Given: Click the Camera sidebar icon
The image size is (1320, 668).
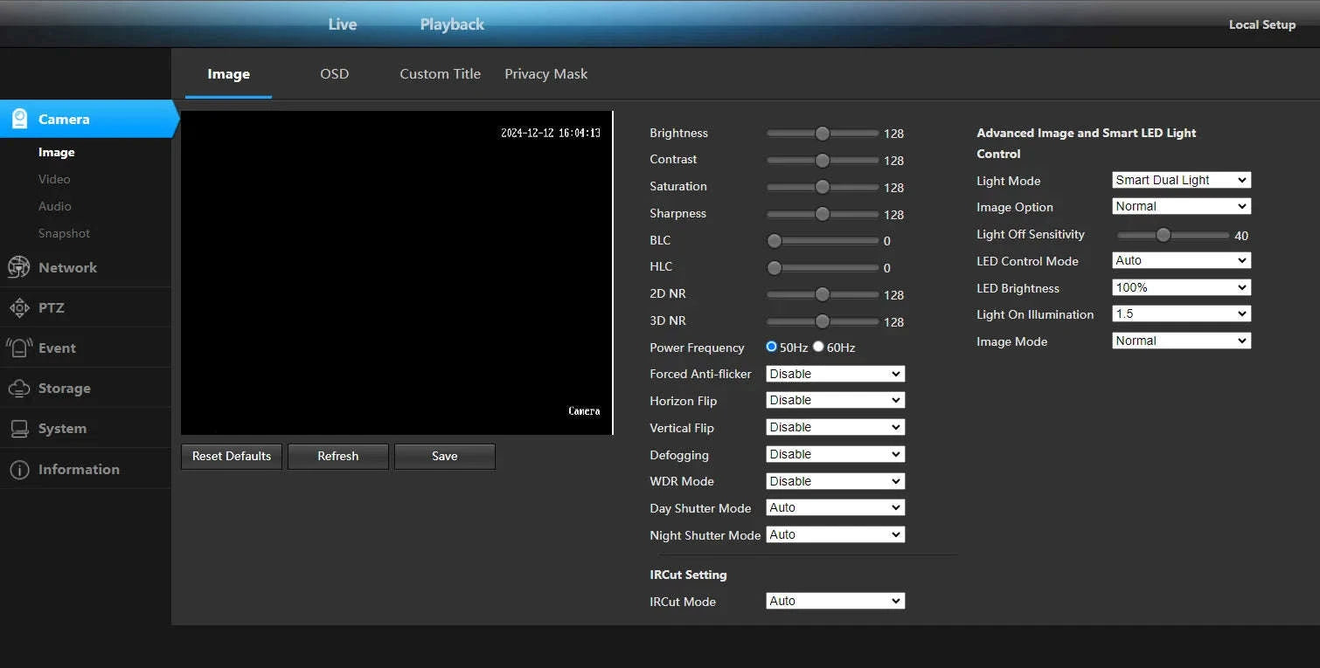Looking at the screenshot, I should (x=17, y=119).
